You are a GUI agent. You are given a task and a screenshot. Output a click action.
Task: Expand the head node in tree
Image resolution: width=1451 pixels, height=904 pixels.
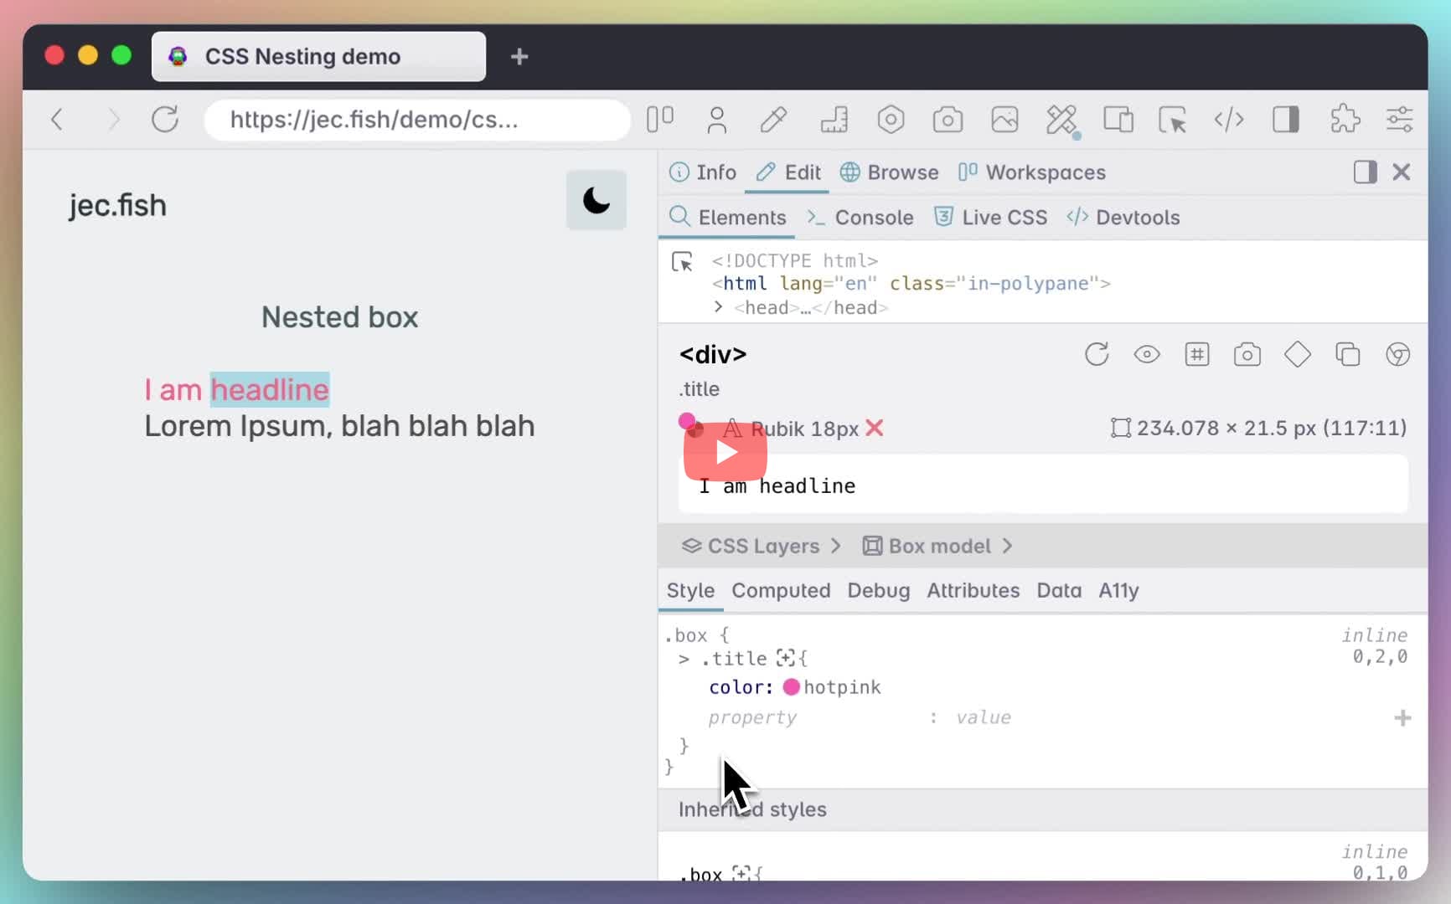(x=718, y=307)
